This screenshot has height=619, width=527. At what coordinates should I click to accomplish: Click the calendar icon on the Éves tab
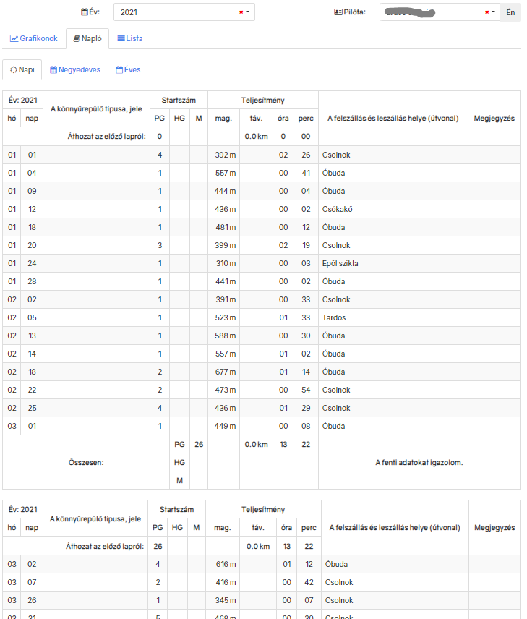tap(119, 69)
